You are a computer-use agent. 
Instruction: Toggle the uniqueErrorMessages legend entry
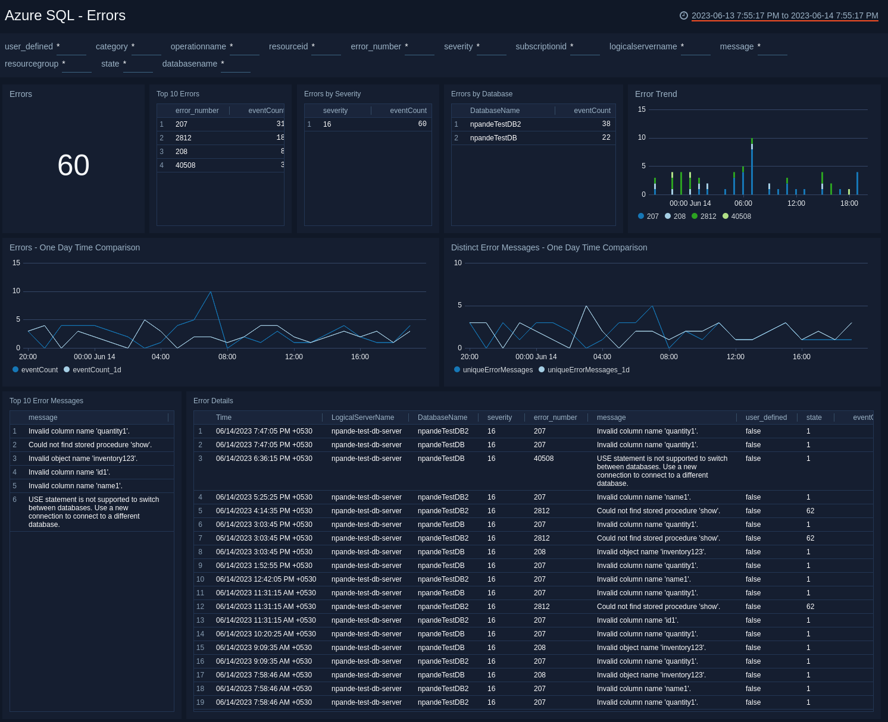click(493, 370)
